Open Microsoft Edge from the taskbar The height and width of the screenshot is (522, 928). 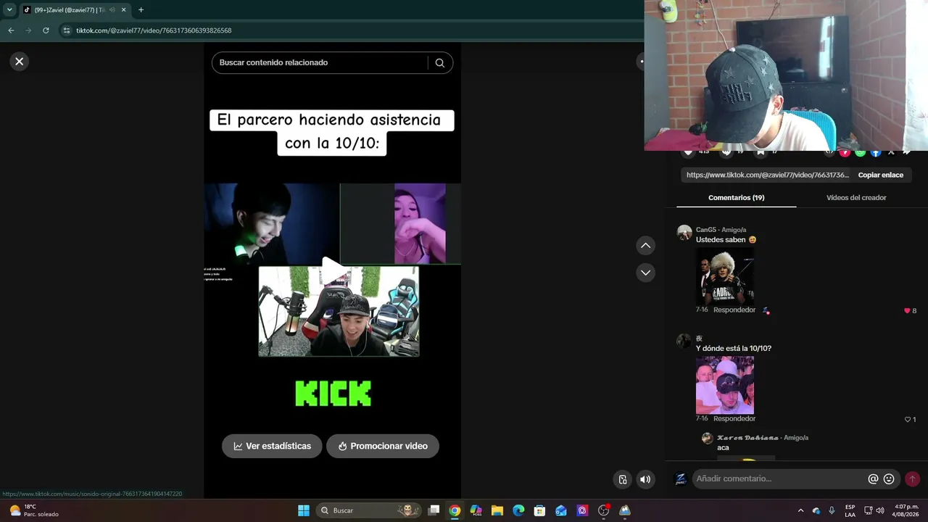(x=518, y=510)
